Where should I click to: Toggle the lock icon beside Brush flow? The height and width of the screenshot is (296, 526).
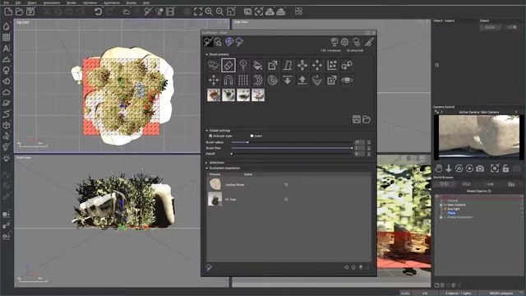coord(369,148)
